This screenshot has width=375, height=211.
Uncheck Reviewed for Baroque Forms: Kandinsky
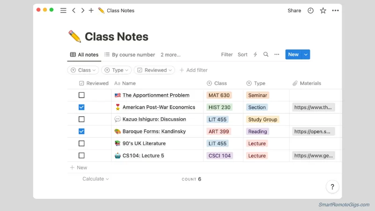(82, 131)
